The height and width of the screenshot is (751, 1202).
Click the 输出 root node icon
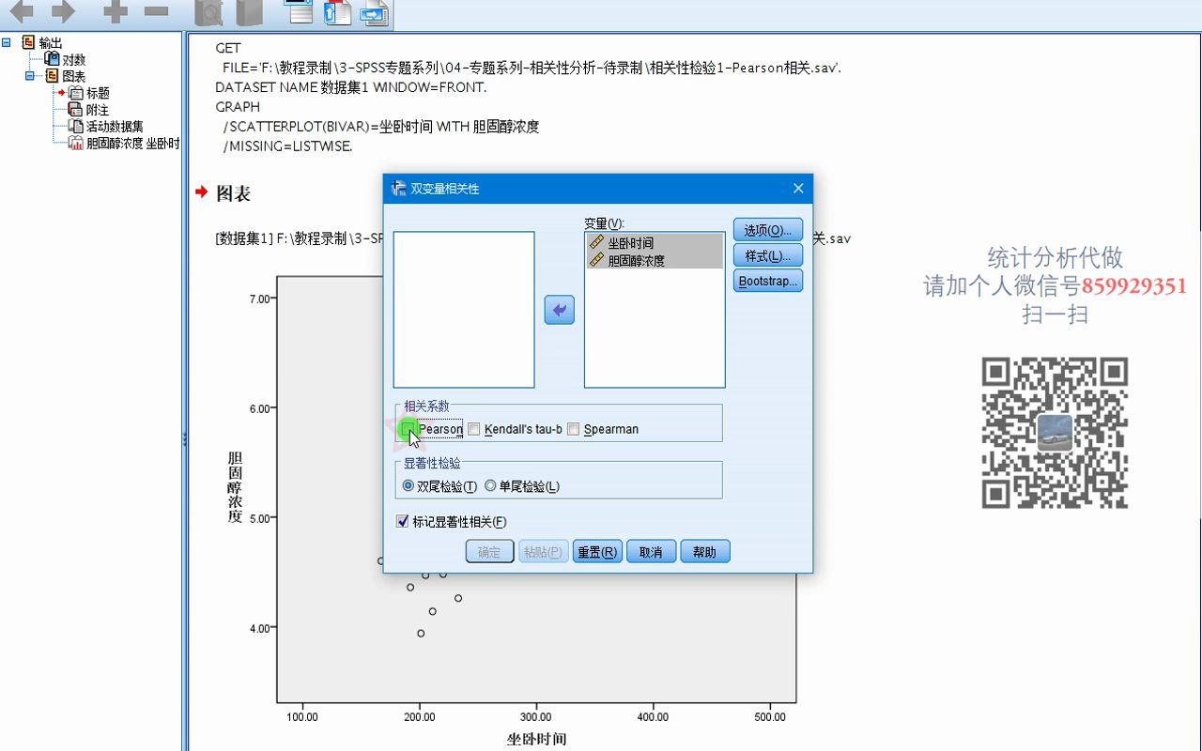click(28, 42)
